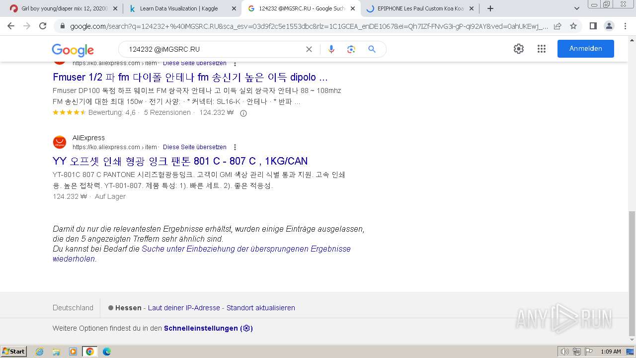636x358 pixels.
Task: Open volume control in system tray
Action: pos(564,352)
